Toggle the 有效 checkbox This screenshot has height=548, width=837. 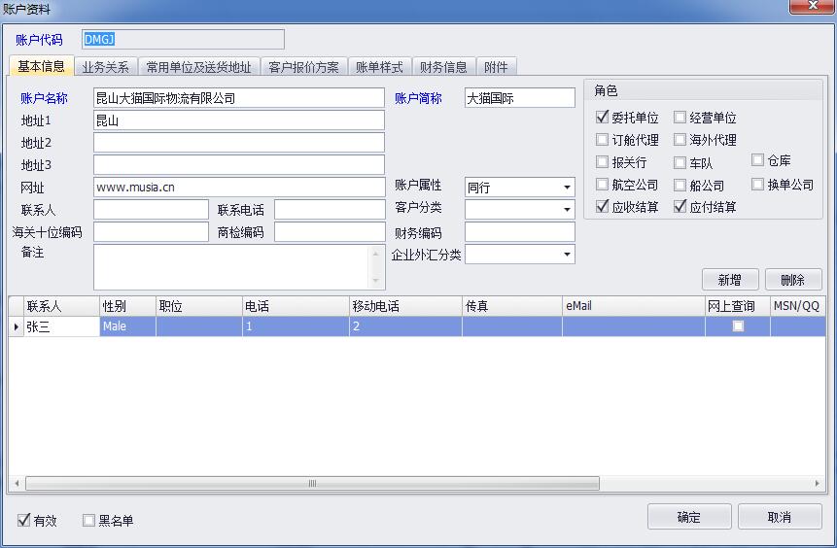coord(24,520)
